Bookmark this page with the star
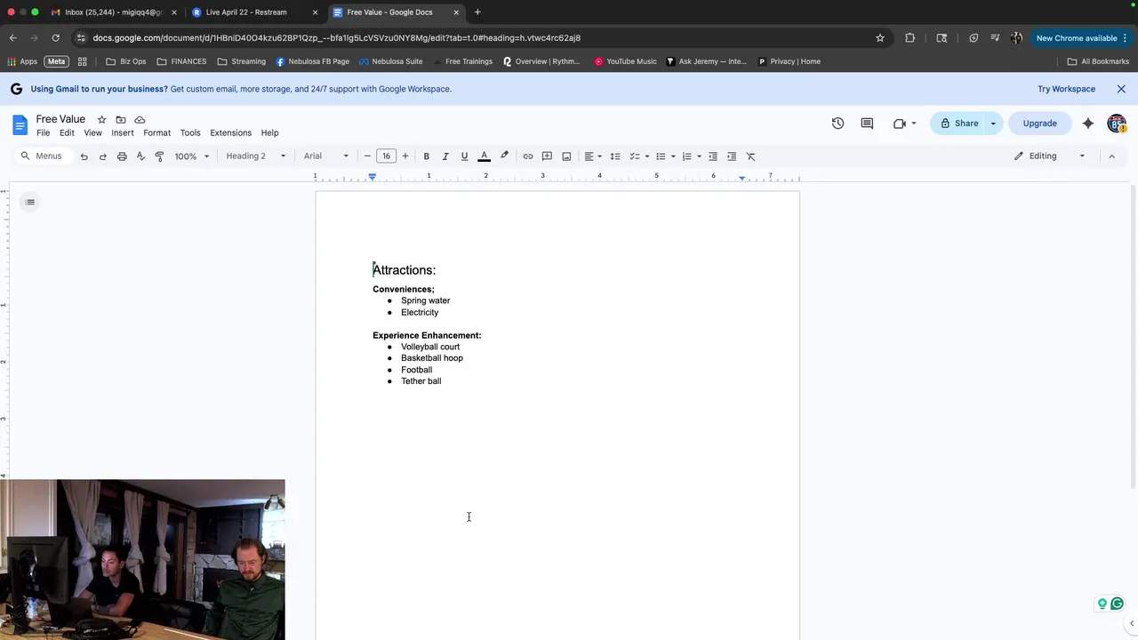The height and width of the screenshot is (640, 1138). pos(880,38)
